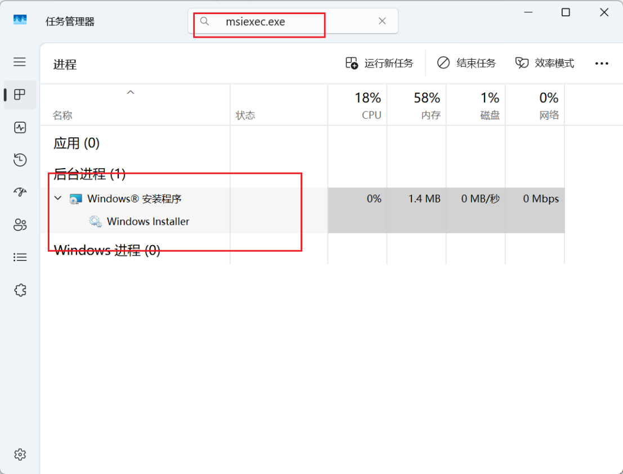Click 运行新任务 button
This screenshot has width=623, height=474.
pos(379,63)
